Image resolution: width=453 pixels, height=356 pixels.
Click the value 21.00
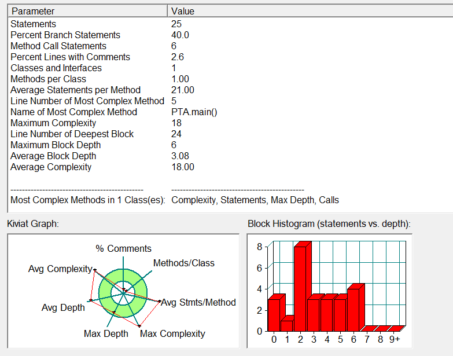tap(183, 90)
